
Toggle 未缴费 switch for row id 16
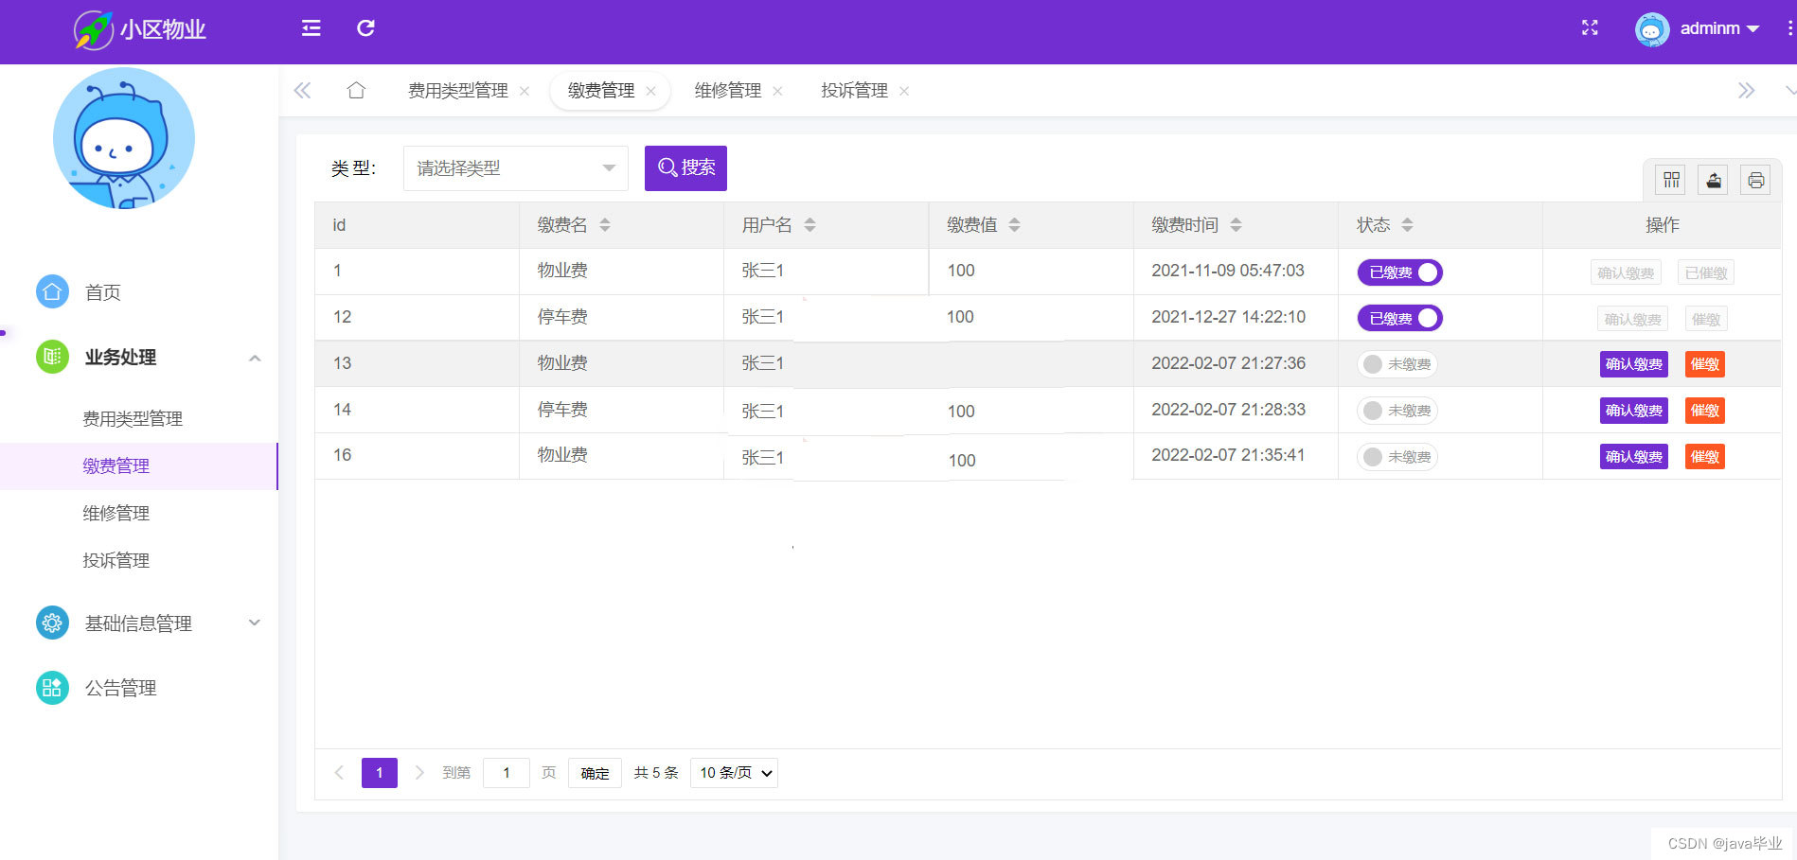pyautogui.click(x=1397, y=457)
